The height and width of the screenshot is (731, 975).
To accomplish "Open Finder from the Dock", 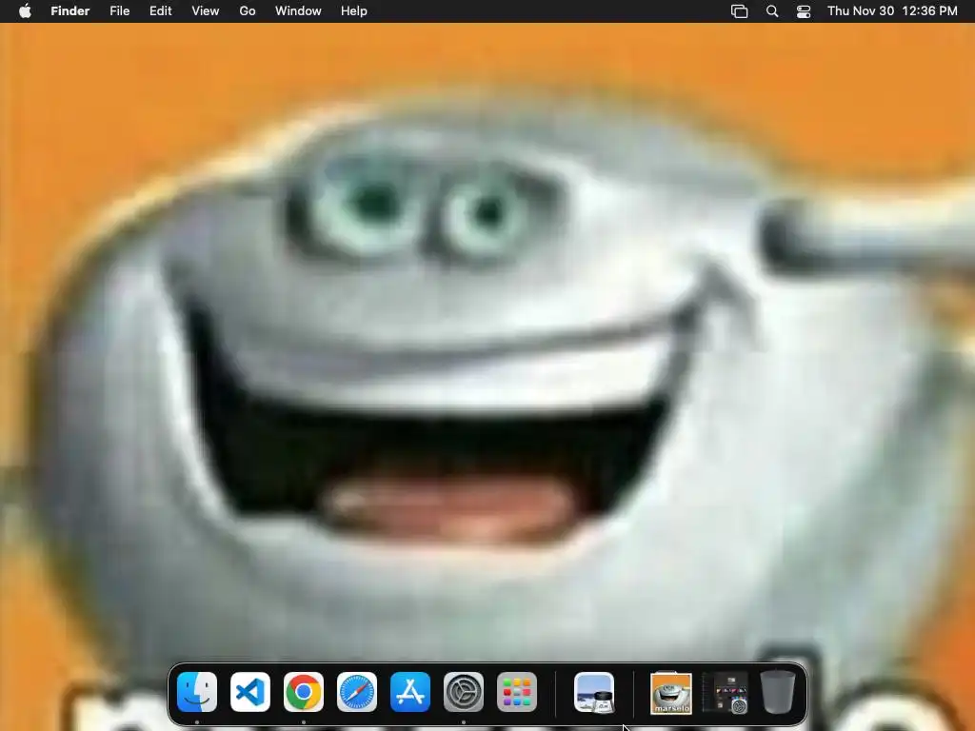I will pyautogui.click(x=196, y=692).
